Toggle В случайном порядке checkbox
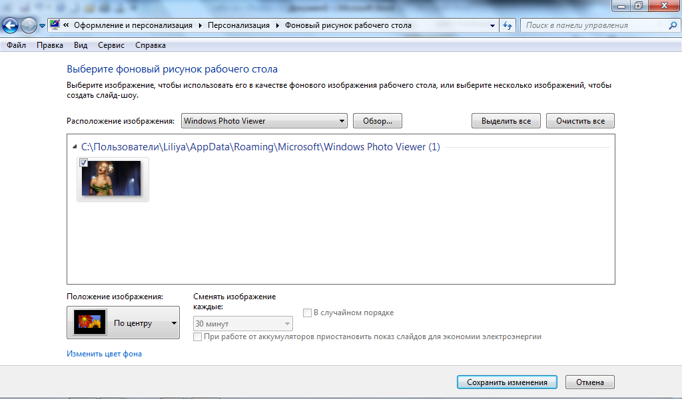 [x=307, y=313]
